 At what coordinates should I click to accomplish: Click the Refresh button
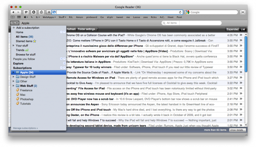[x=71, y=29]
